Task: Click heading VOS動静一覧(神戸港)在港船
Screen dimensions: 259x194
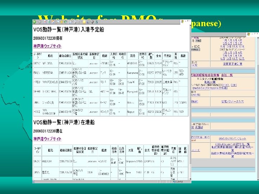Action: [64, 123]
